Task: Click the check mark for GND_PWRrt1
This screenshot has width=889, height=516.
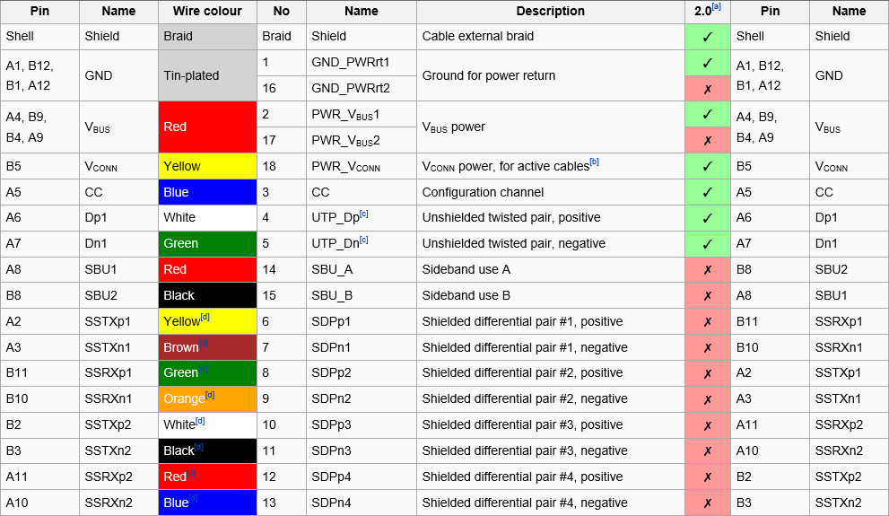Action: [x=707, y=63]
